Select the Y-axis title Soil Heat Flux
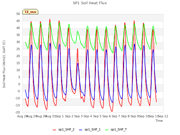The image size is (180, 135). click(x=4, y=64)
